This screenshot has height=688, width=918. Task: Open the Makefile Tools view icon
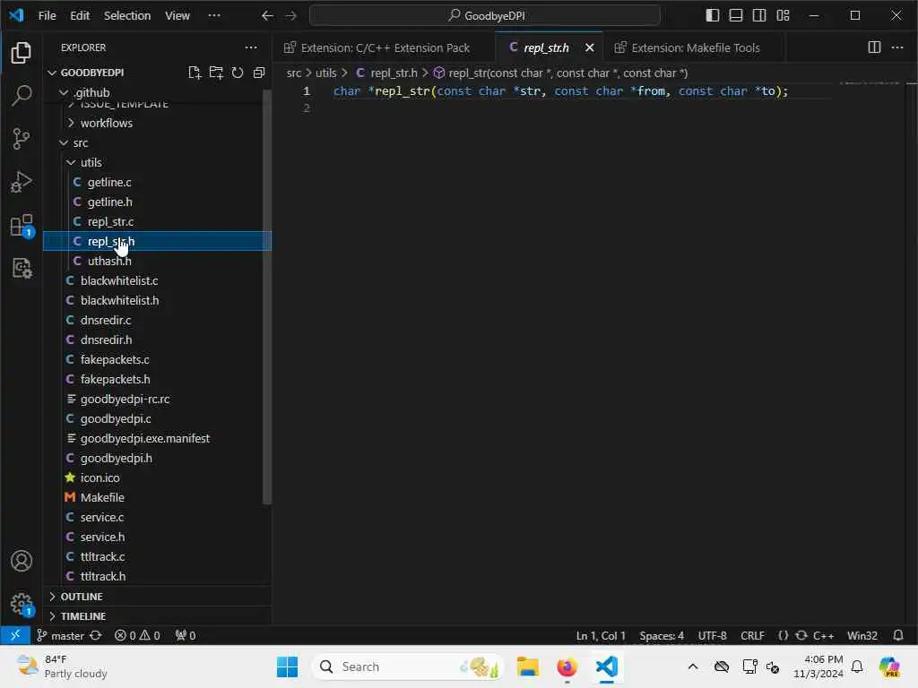pos(22,269)
